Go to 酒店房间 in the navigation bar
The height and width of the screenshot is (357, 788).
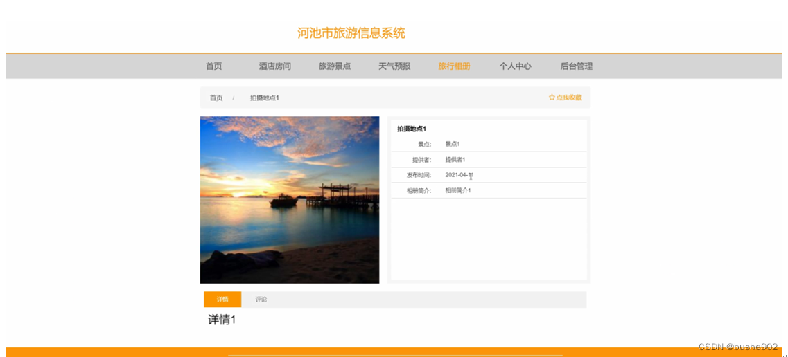pyautogui.click(x=275, y=66)
